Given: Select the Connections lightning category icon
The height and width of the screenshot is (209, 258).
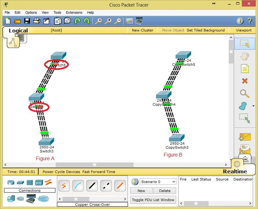Looking at the screenshot, I should [x=48, y=182].
